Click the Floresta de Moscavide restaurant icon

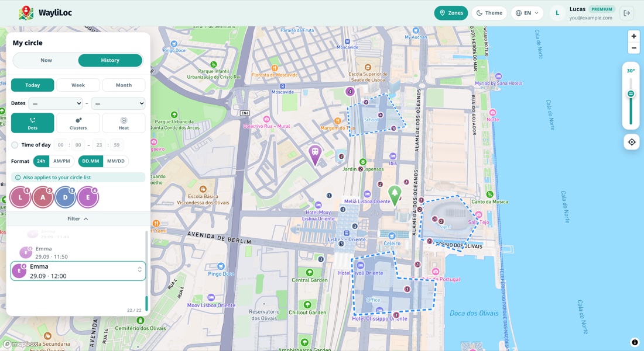click(x=275, y=68)
